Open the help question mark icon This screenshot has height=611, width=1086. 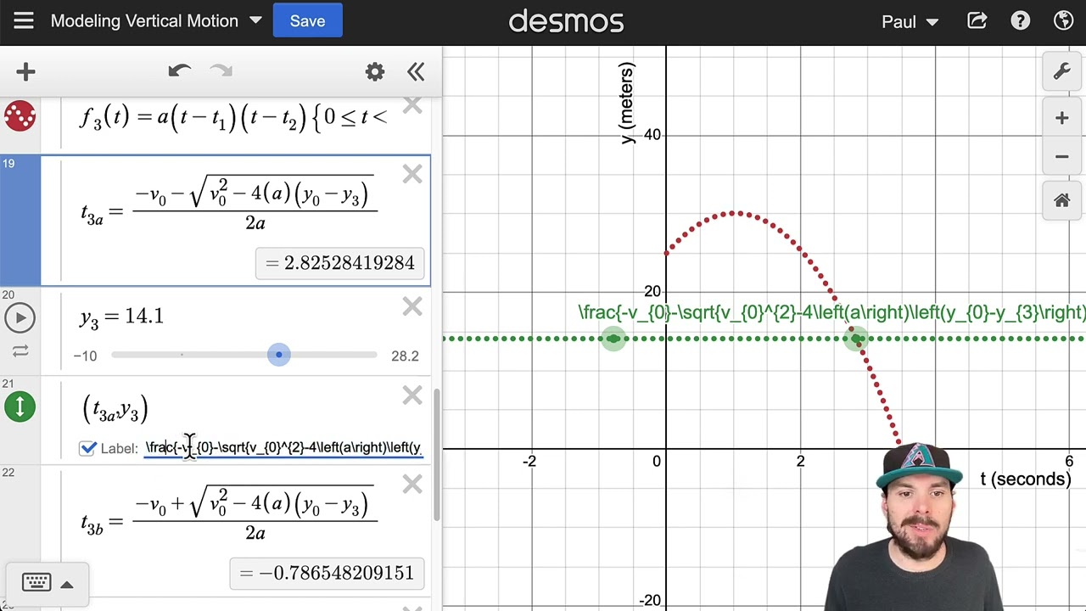1020,21
